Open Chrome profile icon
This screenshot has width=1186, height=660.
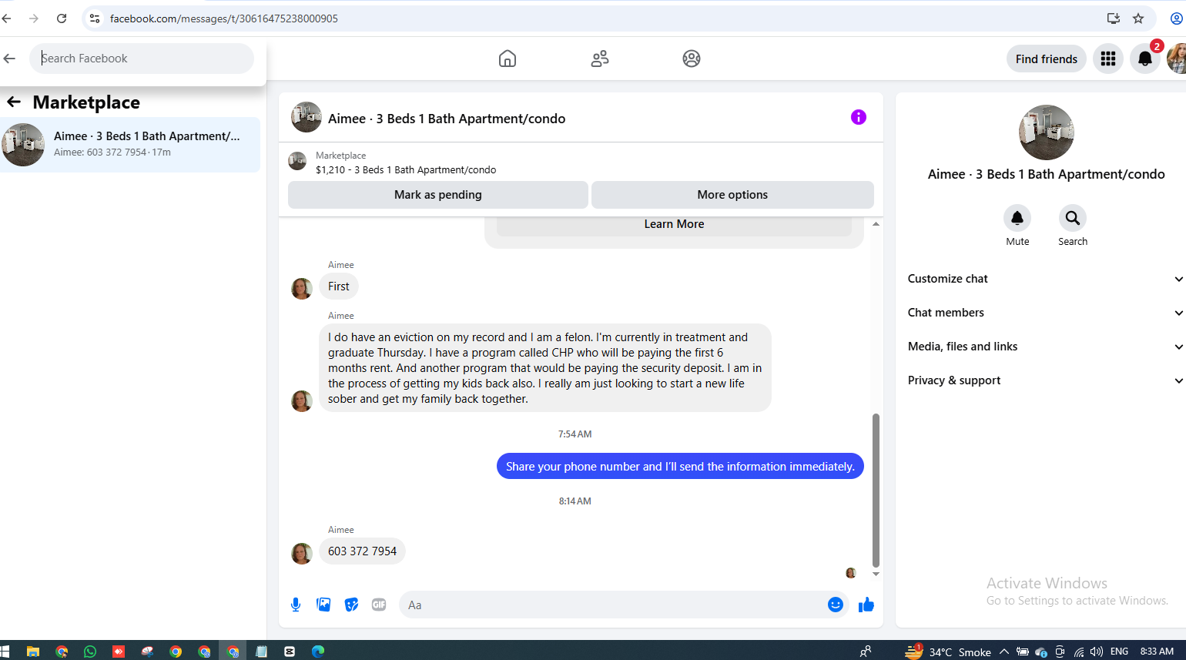click(1177, 18)
